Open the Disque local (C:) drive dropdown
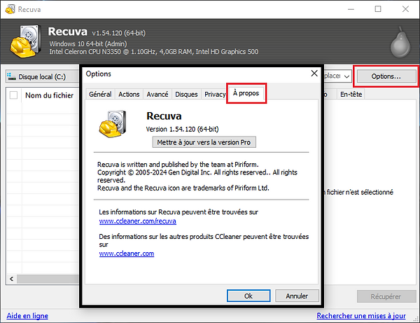This screenshot has width=420, height=323. (42, 76)
